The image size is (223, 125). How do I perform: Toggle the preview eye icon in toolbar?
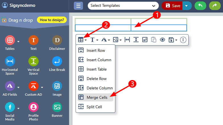[x=162, y=40]
